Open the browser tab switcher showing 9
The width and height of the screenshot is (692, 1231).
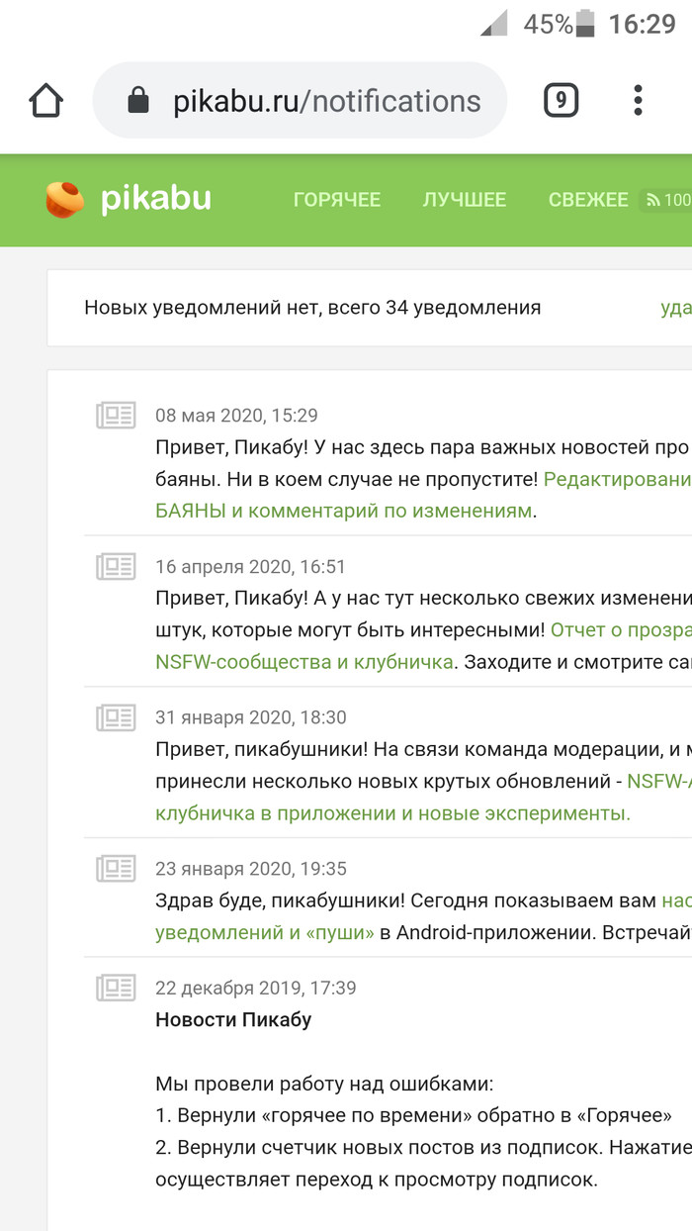tap(561, 100)
